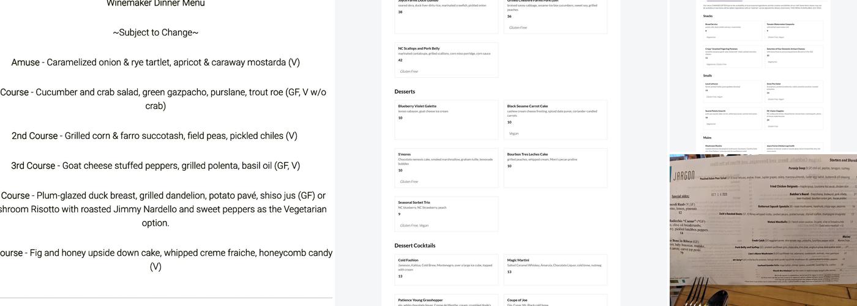Click the S'mores dessert card
Screen dimensions: 857x306
pos(446,168)
